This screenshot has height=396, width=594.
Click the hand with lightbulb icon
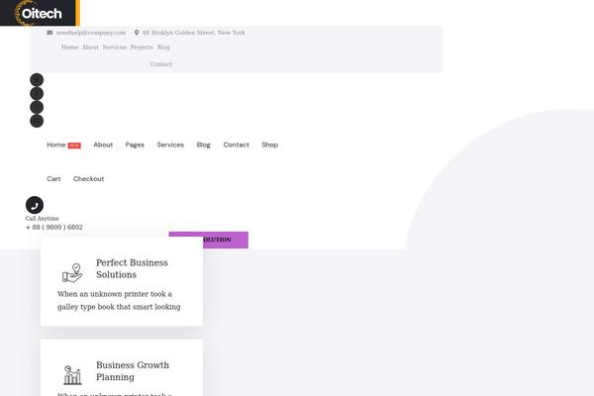click(x=72, y=273)
